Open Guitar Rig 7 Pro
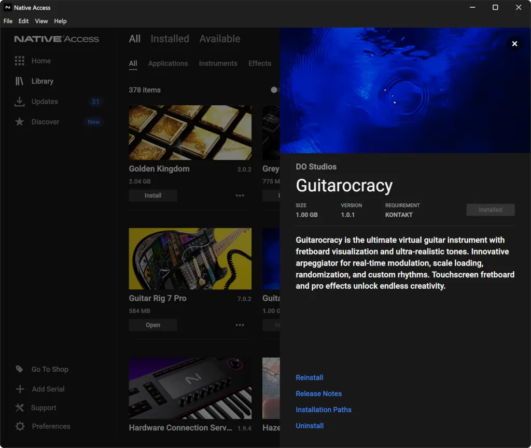Screen dimensions: 531x448 [x=153, y=325]
